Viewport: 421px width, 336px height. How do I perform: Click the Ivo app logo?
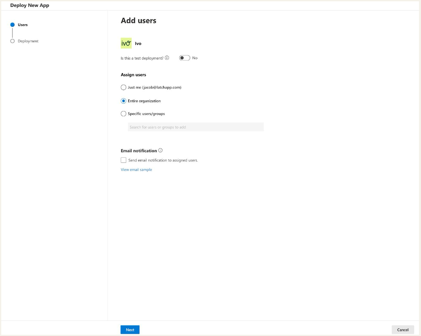click(126, 43)
